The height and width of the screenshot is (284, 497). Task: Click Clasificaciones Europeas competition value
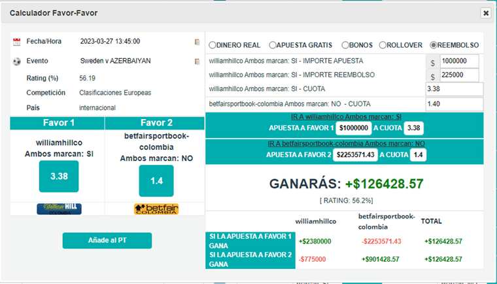click(x=115, y=93)
